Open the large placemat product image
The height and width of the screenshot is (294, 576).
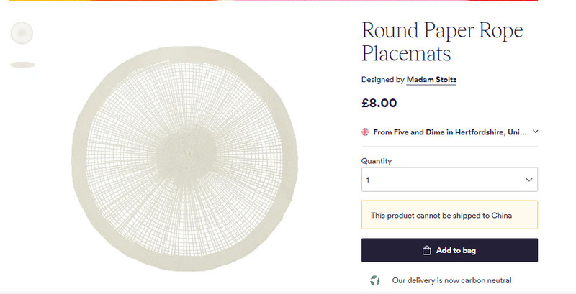(x=185, y=158)
